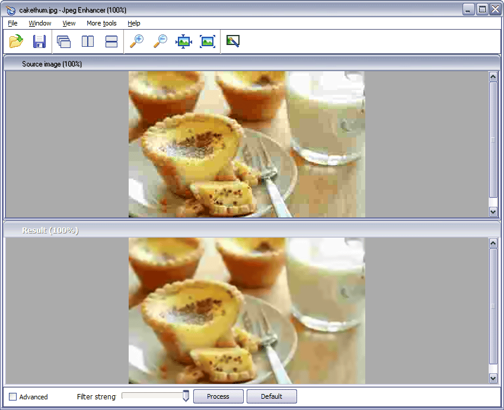Choose the cascade windows layout icon
This screenshot has height=410, width=504.
click(x=63, y=41)
